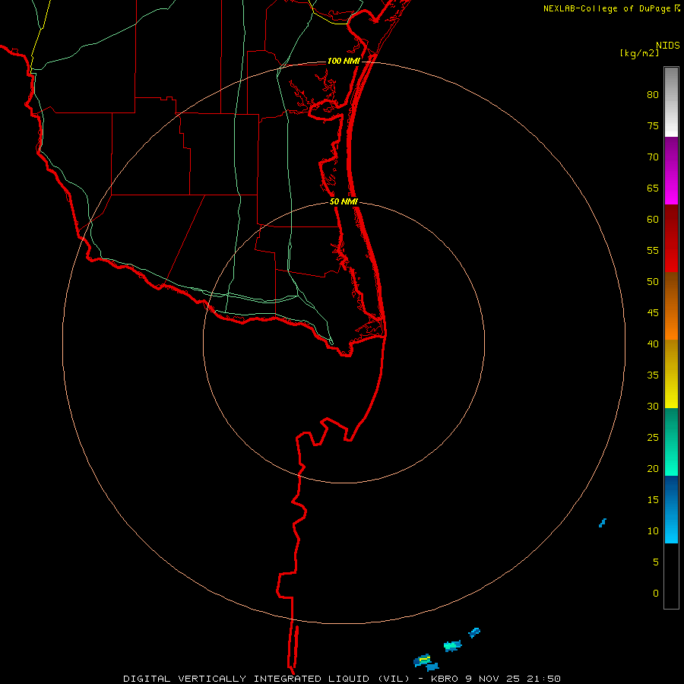This screenshot has width=684, height=684.
Task: Click the 15 value on the scale
Action: click(653, 500)
